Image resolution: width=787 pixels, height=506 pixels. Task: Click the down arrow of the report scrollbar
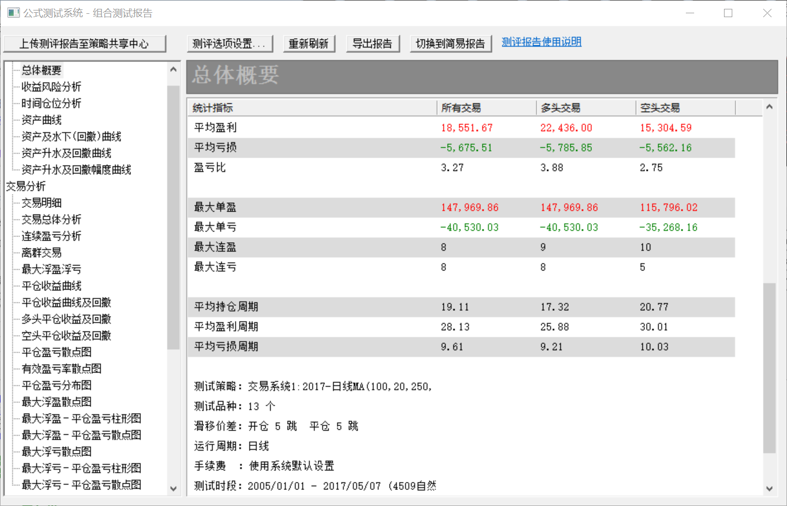pos(769,488)
